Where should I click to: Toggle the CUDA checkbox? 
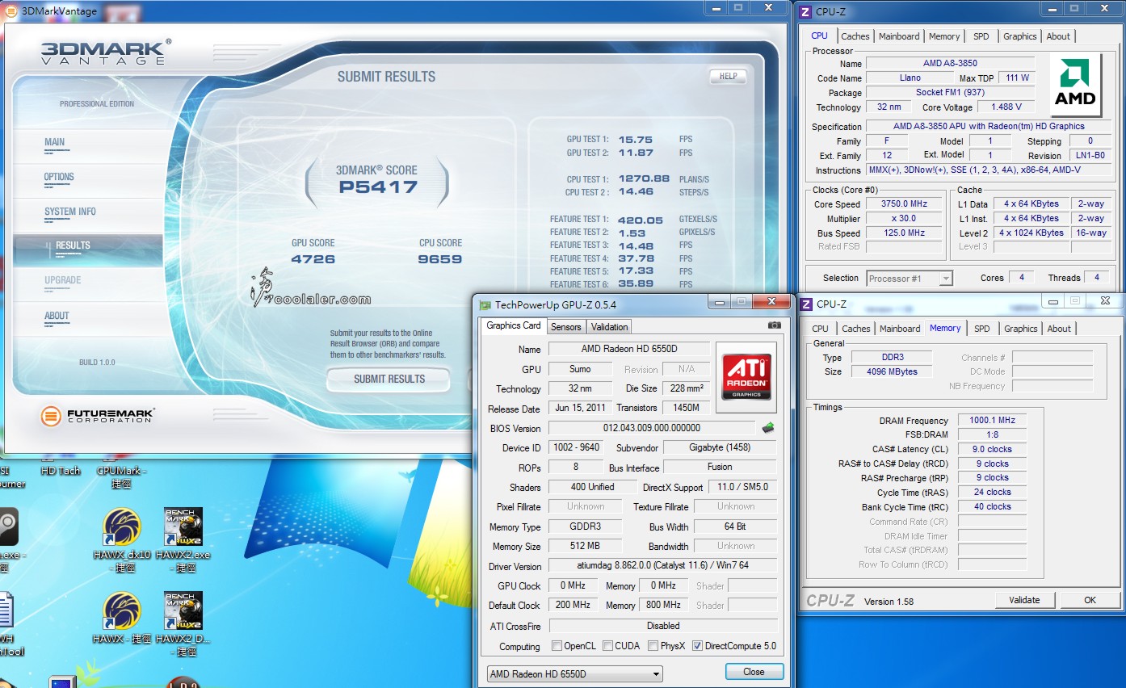coord(607,646)
